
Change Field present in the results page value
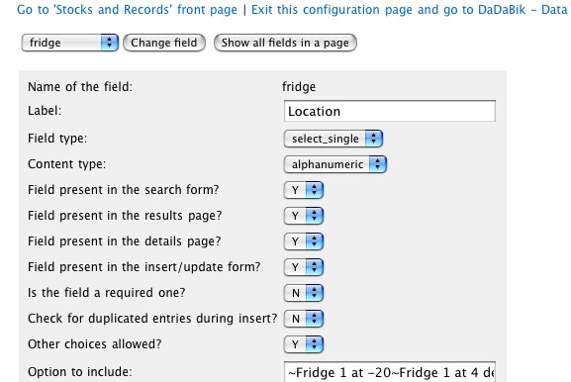point(304,216)
